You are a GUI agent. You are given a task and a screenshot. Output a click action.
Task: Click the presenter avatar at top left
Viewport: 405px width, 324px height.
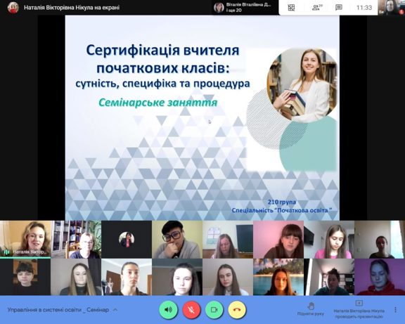(13, 8)
